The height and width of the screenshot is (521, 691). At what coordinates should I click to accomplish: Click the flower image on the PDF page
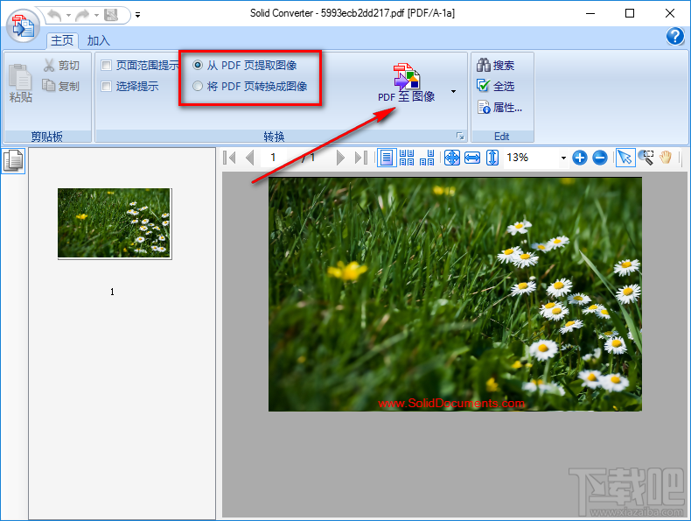point(455,294)
